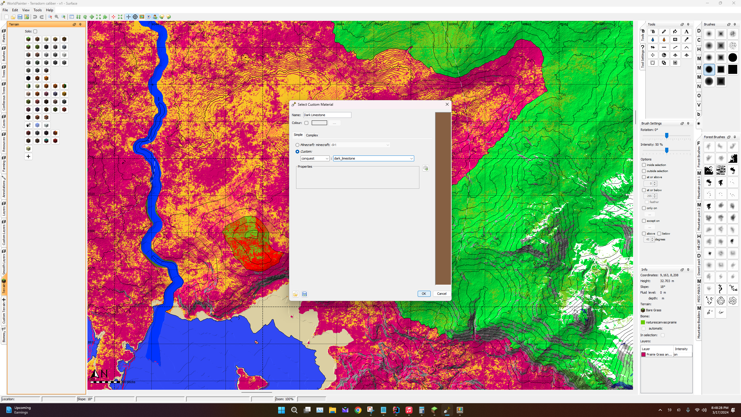Image resolution: width=741 pixels, height=417 pixels.
Task: Choose the blue water flood tool
Action: point(652,39)
